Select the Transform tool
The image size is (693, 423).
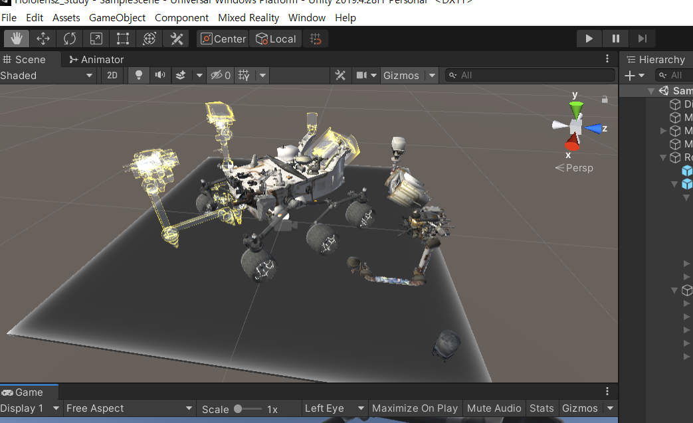[x=149, y=39]
